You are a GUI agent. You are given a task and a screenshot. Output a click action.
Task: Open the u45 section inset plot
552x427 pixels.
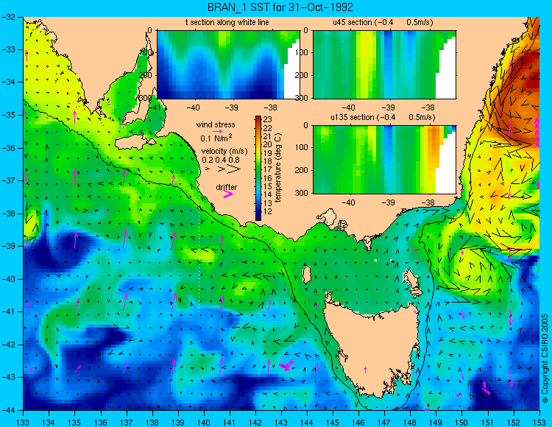coord(384,65)
